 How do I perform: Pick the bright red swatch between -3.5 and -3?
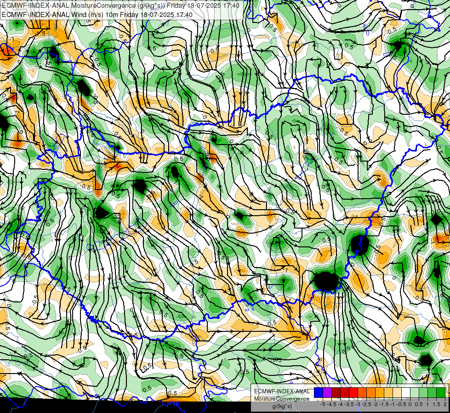coord(353,393)
